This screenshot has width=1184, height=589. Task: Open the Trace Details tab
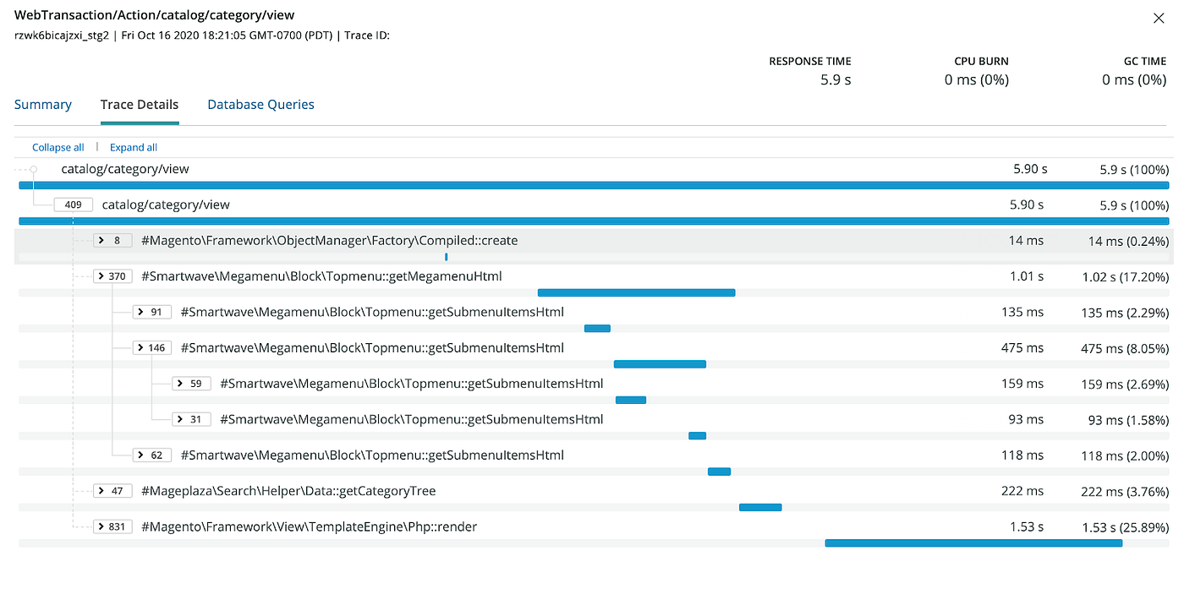(140, 105)
